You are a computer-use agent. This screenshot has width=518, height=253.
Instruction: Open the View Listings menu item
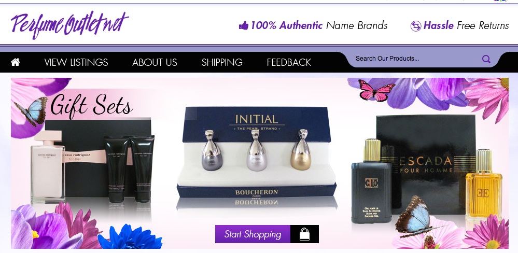tap(76, 62)
